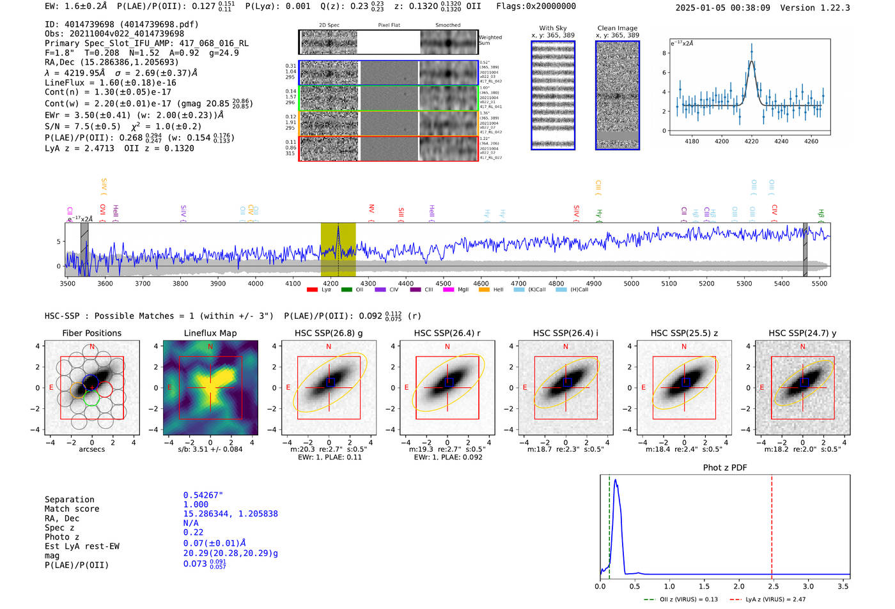895x609 pixels.
Task: Click the green-bordered 2D spectrum row
Action: coord(389,98)
